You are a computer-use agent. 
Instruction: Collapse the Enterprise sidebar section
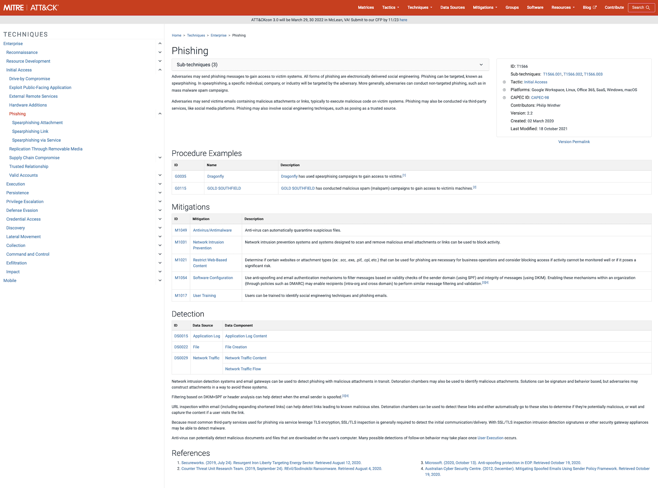(160, 44)
